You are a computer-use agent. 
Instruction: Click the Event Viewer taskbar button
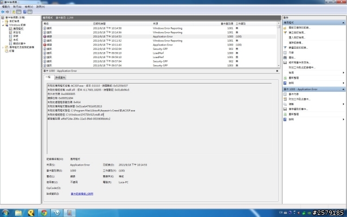point(69,213)
